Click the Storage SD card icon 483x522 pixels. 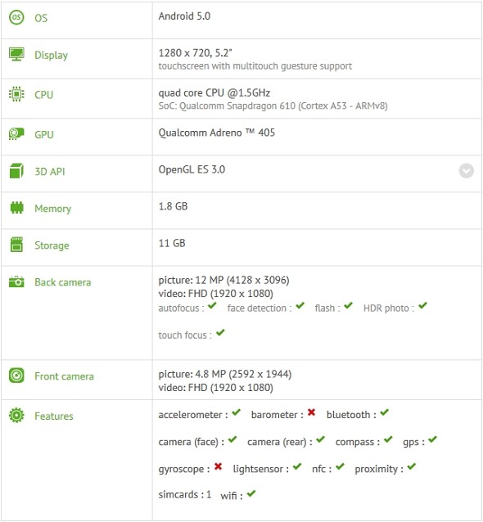click(16, 245)
